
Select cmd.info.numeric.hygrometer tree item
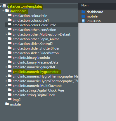(x=36, y=72)
